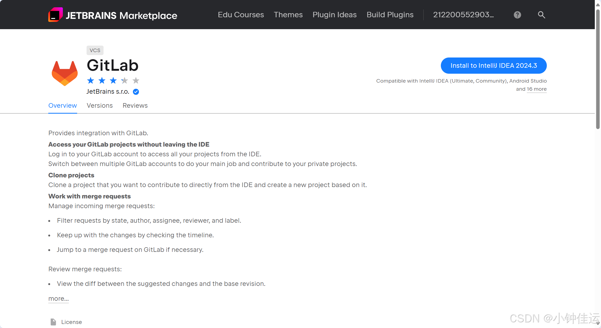Expand the description with 'more...'

[x=58, y=299]
